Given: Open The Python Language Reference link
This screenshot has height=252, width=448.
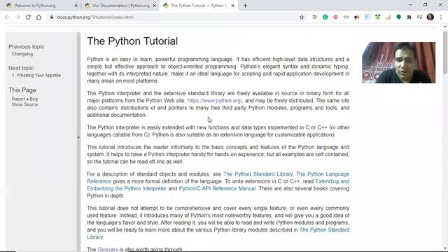Looking at the screenshot, I should pos(323,174).
